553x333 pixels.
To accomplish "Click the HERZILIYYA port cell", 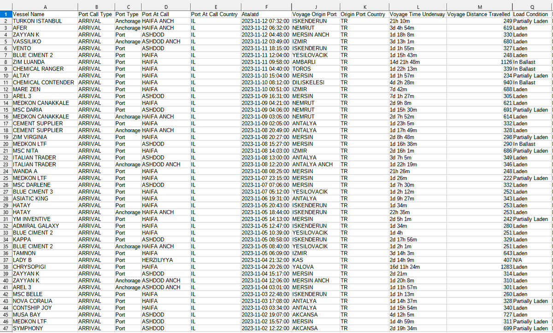I will [x=166, y=260].
